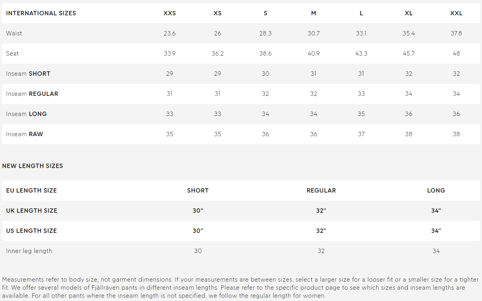Click the NEW LENGTH SIZES heading
This screenshot has width=482, height=301.
point(33,166)
